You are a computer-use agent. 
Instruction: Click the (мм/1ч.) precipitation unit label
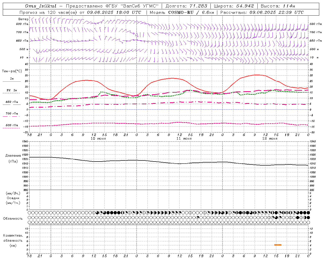coord(13,203)
